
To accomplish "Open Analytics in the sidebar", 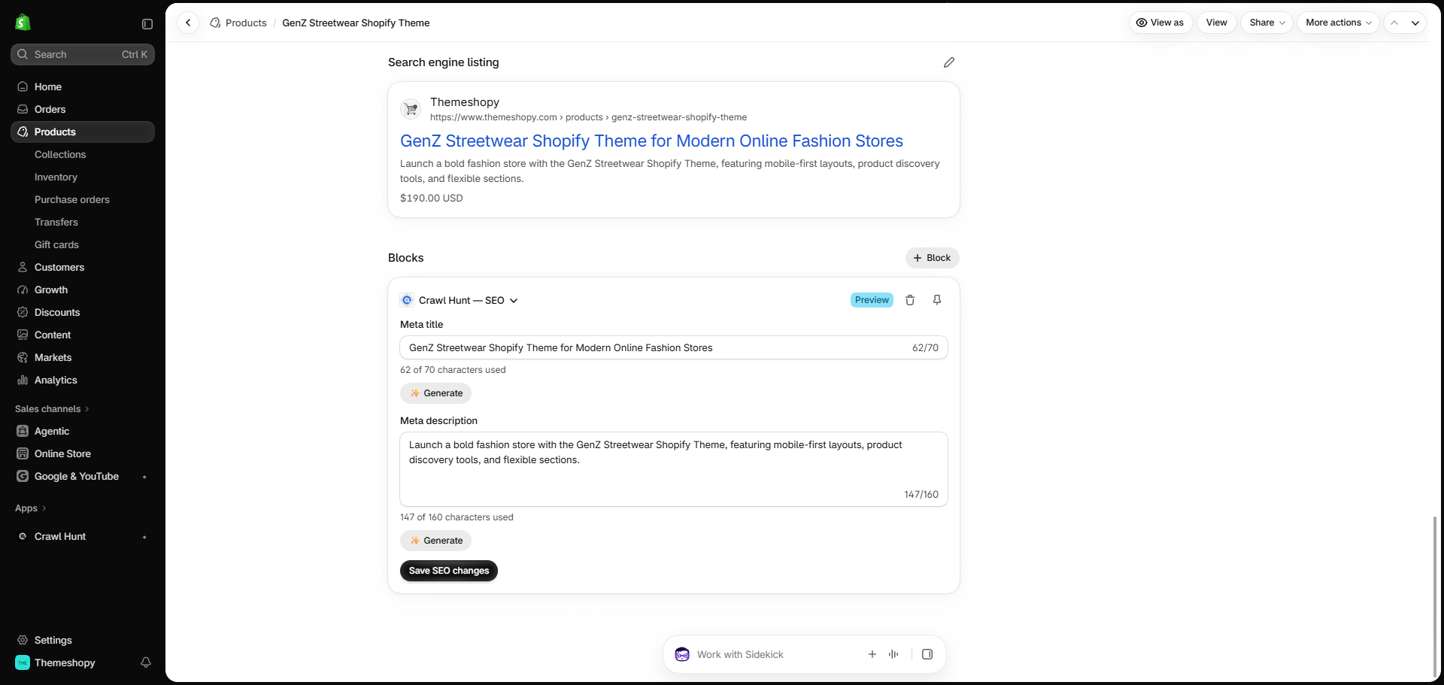I will point(83,380).
